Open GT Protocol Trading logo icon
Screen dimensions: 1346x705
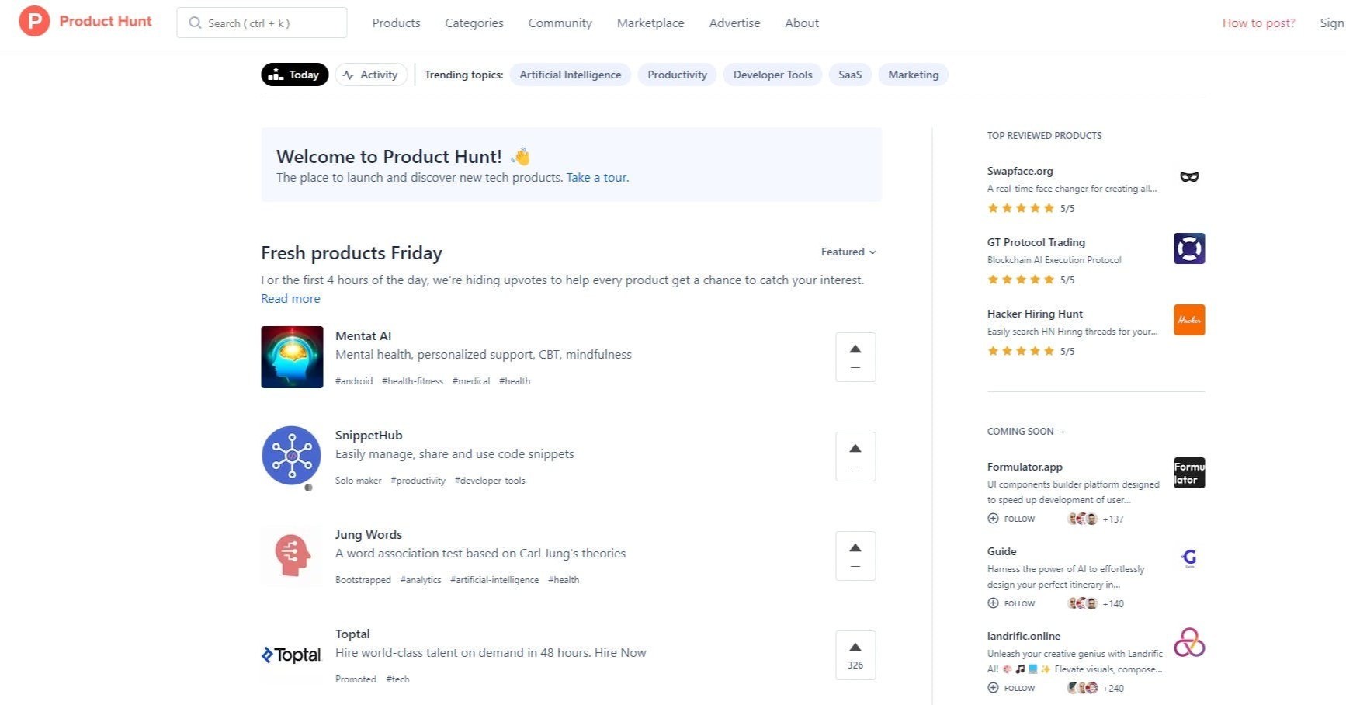coord(1188,248)
